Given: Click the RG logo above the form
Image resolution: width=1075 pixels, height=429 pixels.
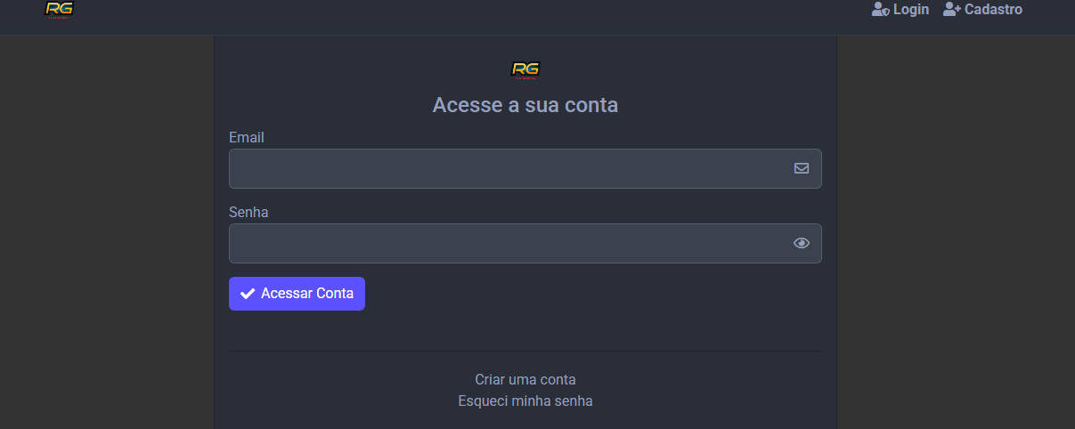Looking at the screenshot, I should pos(525,69).
